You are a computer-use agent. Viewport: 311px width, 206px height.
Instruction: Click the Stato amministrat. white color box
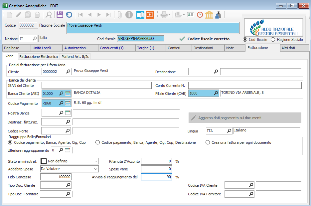[x=44, y=161]
